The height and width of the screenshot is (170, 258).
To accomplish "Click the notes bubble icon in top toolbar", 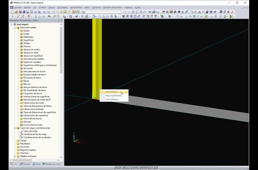I will [x=65, y=12].
